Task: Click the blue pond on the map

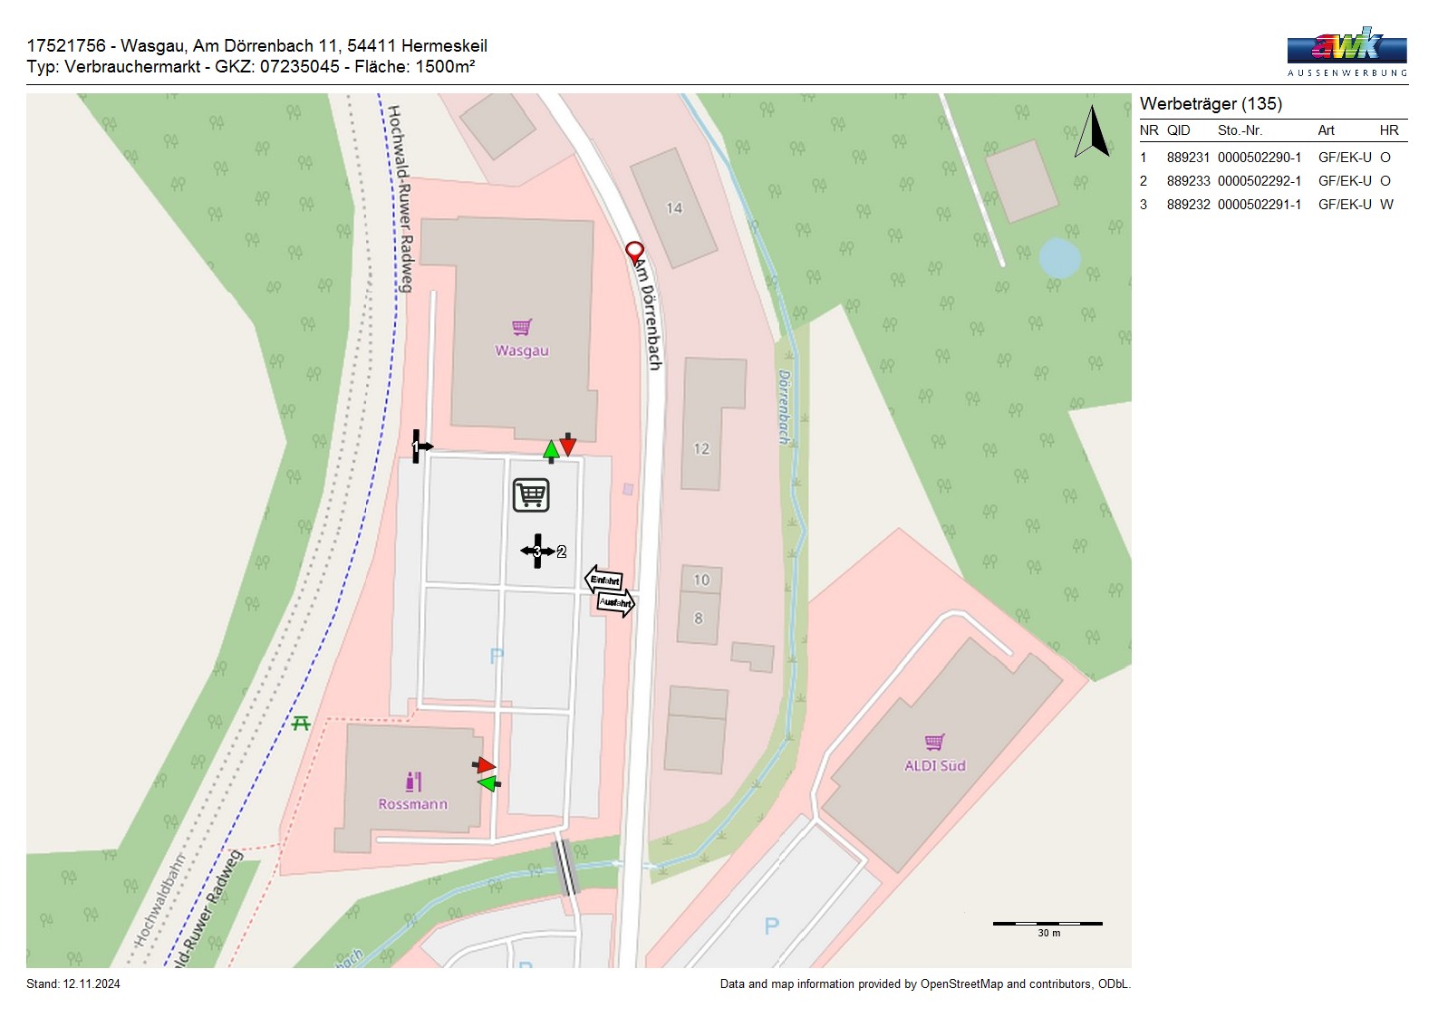Action: pos(1058,258)
